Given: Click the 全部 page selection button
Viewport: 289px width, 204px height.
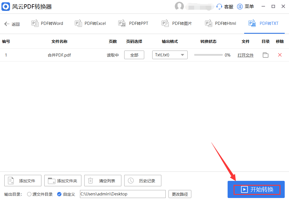Looking at the screenshot, I should [134, 55].
